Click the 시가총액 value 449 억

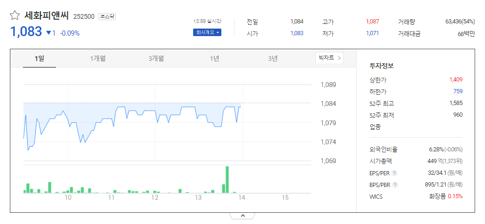pyautogui.click(x=434, y=161)
